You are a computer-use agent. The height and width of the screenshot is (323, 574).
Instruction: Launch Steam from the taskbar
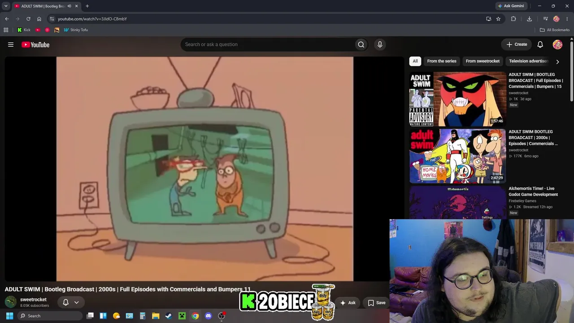(169, 316)
